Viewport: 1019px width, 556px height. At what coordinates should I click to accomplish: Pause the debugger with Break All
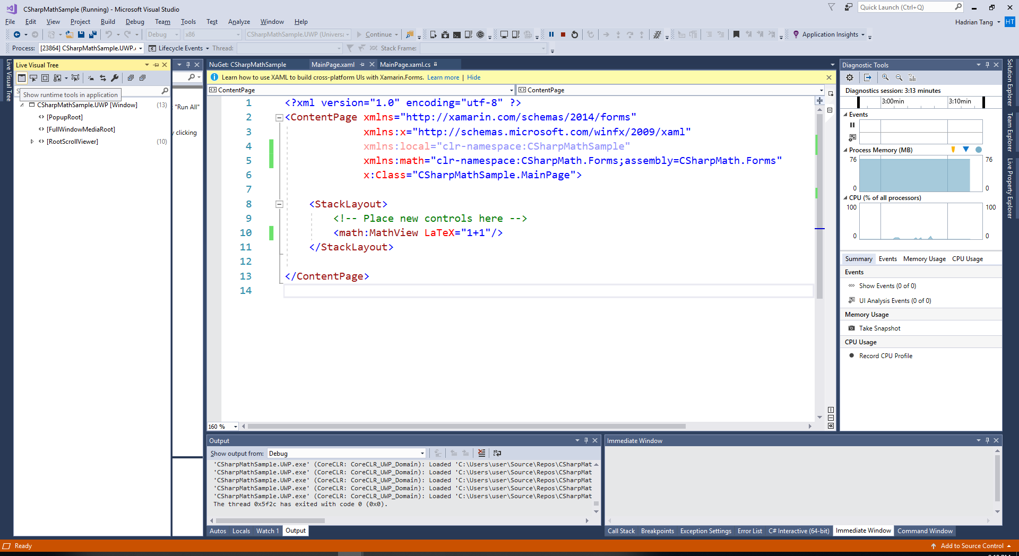(x=551, y=34)
